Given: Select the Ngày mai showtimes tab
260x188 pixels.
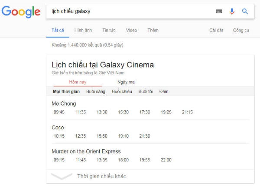Looking at the screenshot, I should pos(127,81).
